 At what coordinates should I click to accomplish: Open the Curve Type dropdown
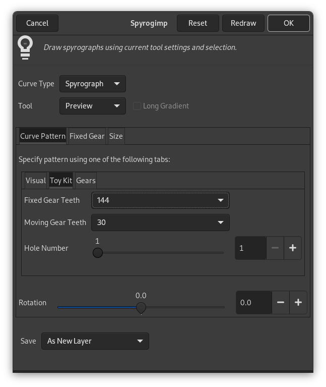(92, 84)
